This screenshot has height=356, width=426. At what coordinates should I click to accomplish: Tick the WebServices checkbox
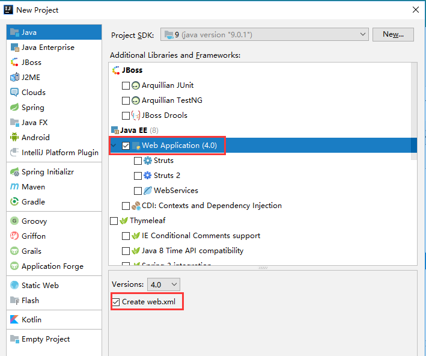pos(138,191)
